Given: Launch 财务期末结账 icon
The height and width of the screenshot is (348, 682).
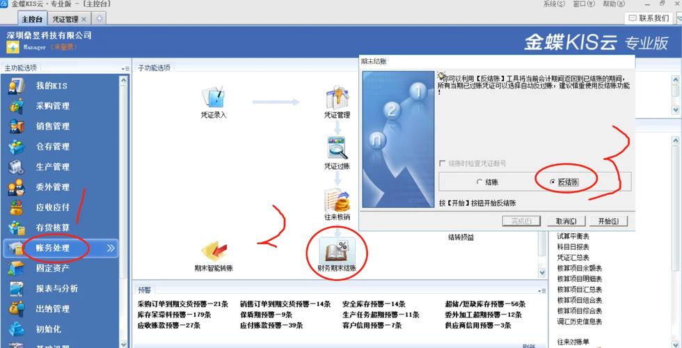Looking at the screenshot, I should pos(337,251).
